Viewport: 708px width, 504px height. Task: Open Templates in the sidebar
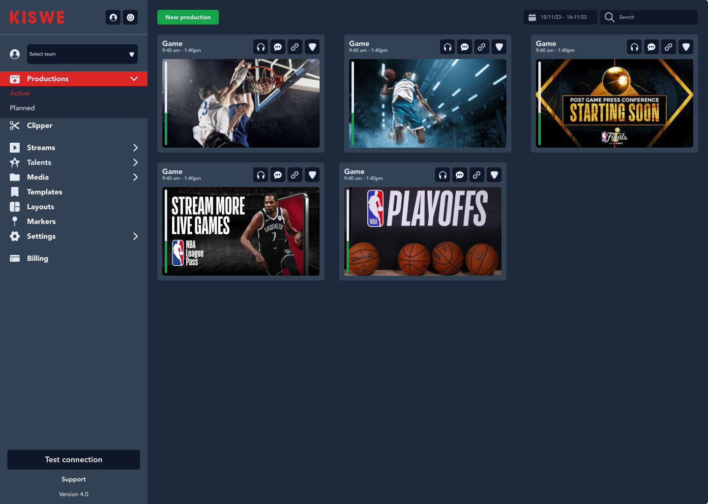44,192
